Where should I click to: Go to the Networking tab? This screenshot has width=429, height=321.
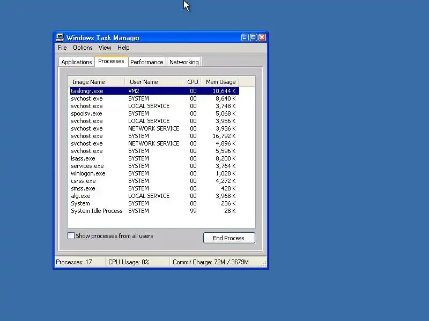click(184, 62)
